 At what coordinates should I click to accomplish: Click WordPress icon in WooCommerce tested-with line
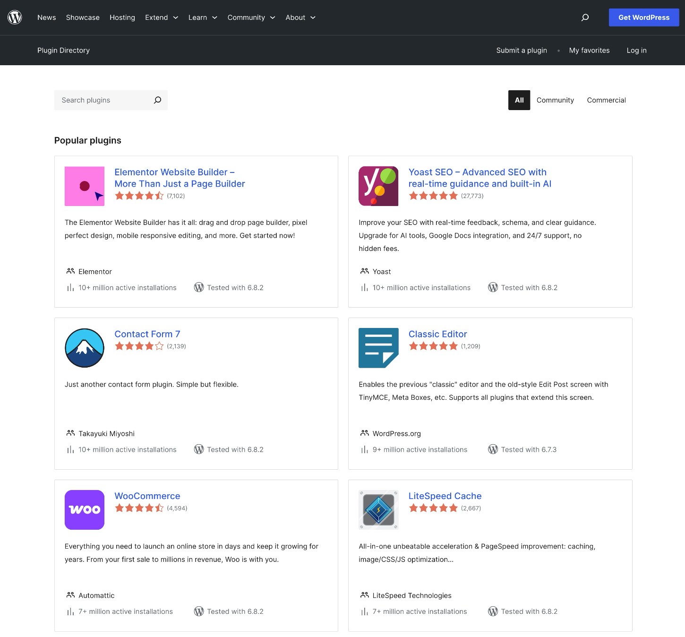(199, 611)
